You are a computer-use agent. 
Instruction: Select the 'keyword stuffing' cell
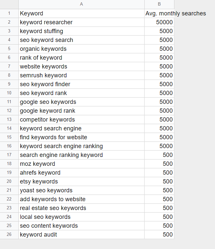[x=81, y=31]
